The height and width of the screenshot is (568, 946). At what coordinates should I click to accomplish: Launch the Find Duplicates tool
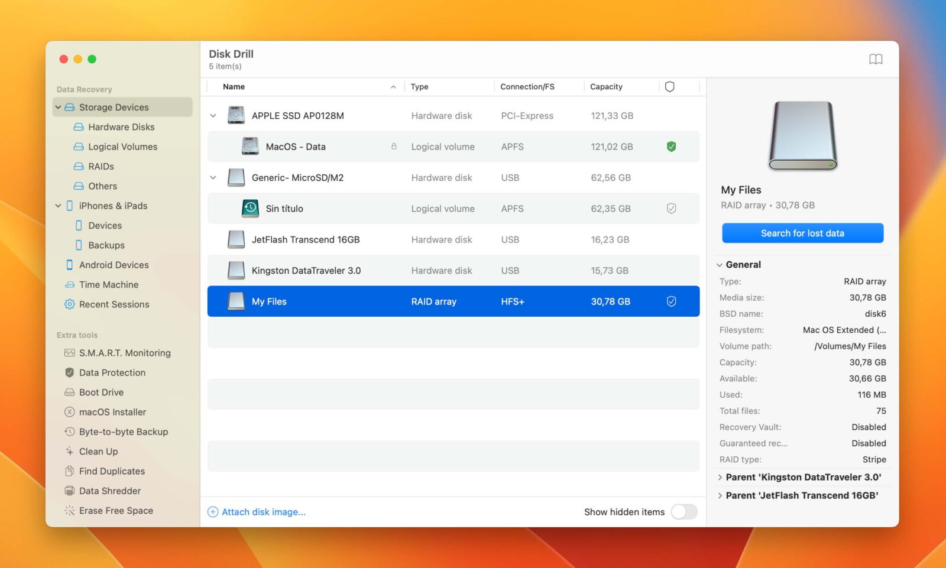click(112, 471)
